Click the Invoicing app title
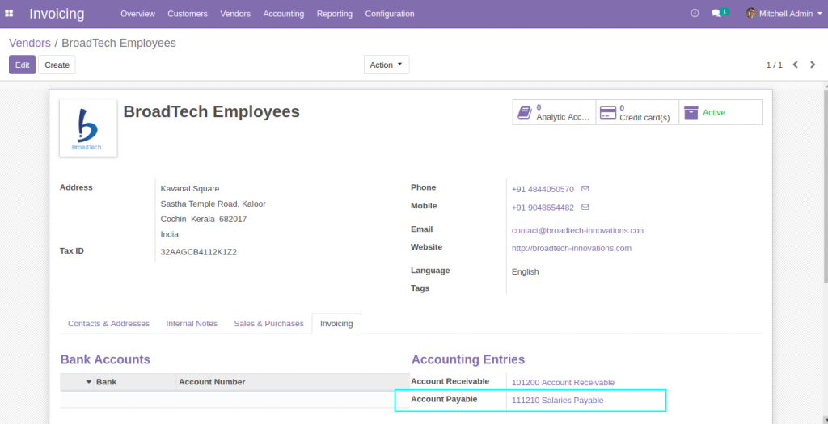Screen dimensions: 828x424 (57, 14)
